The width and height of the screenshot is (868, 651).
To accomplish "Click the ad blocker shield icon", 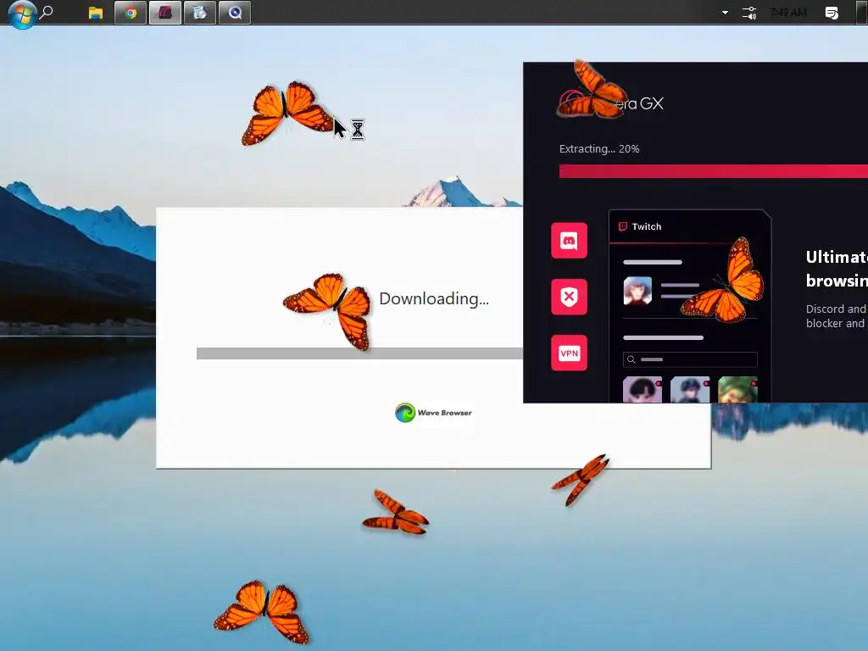I will click(x=569, y=297).
